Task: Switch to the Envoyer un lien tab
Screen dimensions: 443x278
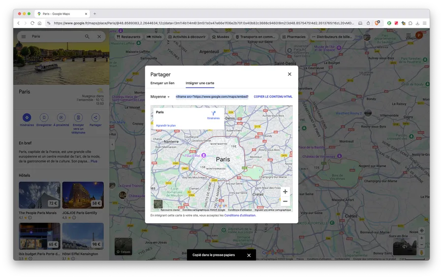Action: click(x=162, y=83)
